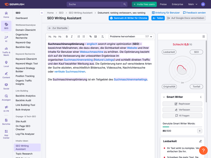Click the insert link icon
The width and height of the screenshot is (211, 158).
click(90, 37)
